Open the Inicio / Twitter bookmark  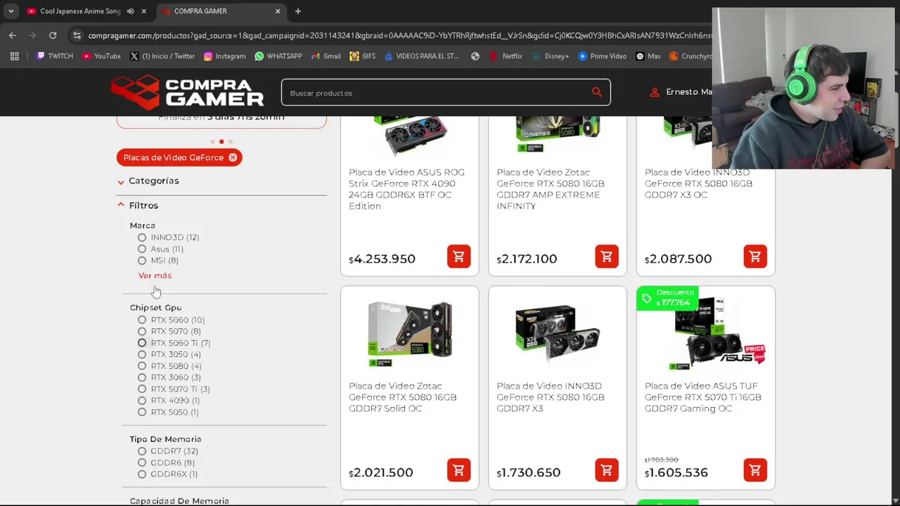[162, 56]
